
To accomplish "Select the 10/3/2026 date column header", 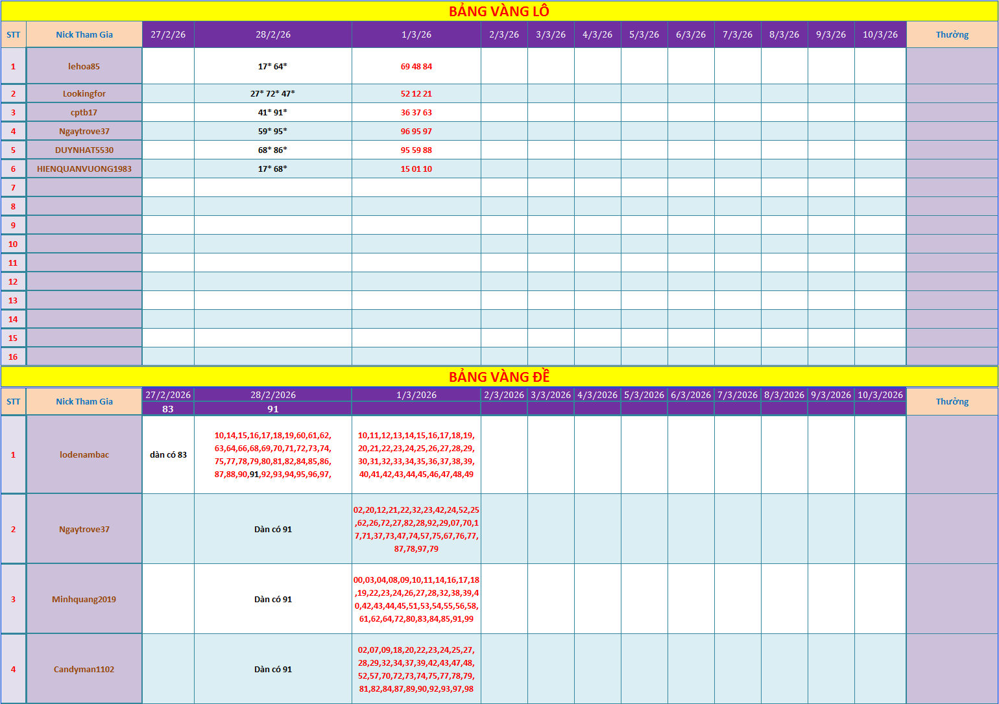I will [x=880, y=395].
